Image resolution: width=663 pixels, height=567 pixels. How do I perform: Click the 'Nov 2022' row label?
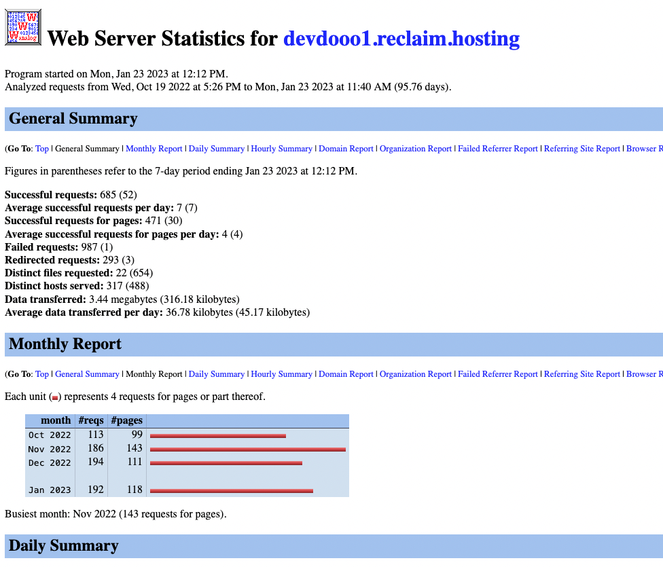[50, 449]
